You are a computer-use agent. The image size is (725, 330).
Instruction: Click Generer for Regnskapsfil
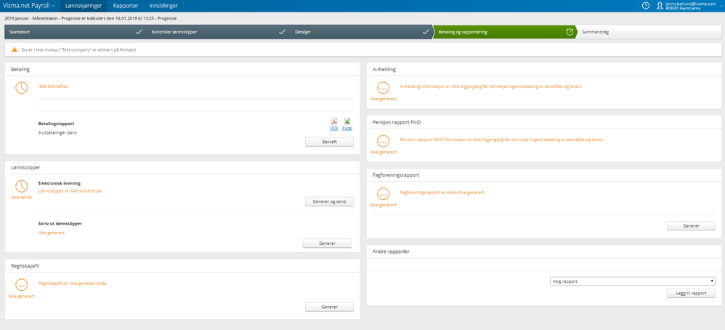[x=329, y=307]
